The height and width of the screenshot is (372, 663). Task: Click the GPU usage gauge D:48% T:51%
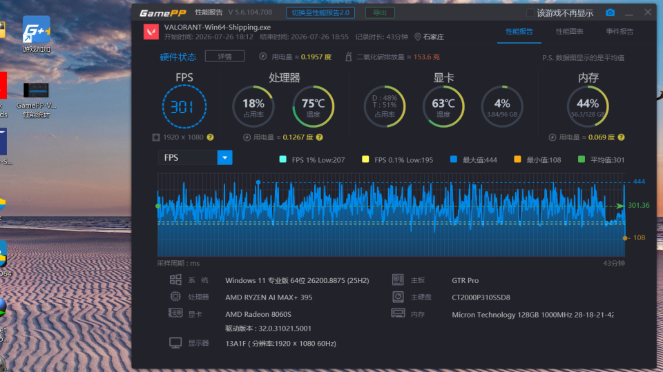click(x=385, y=106)
